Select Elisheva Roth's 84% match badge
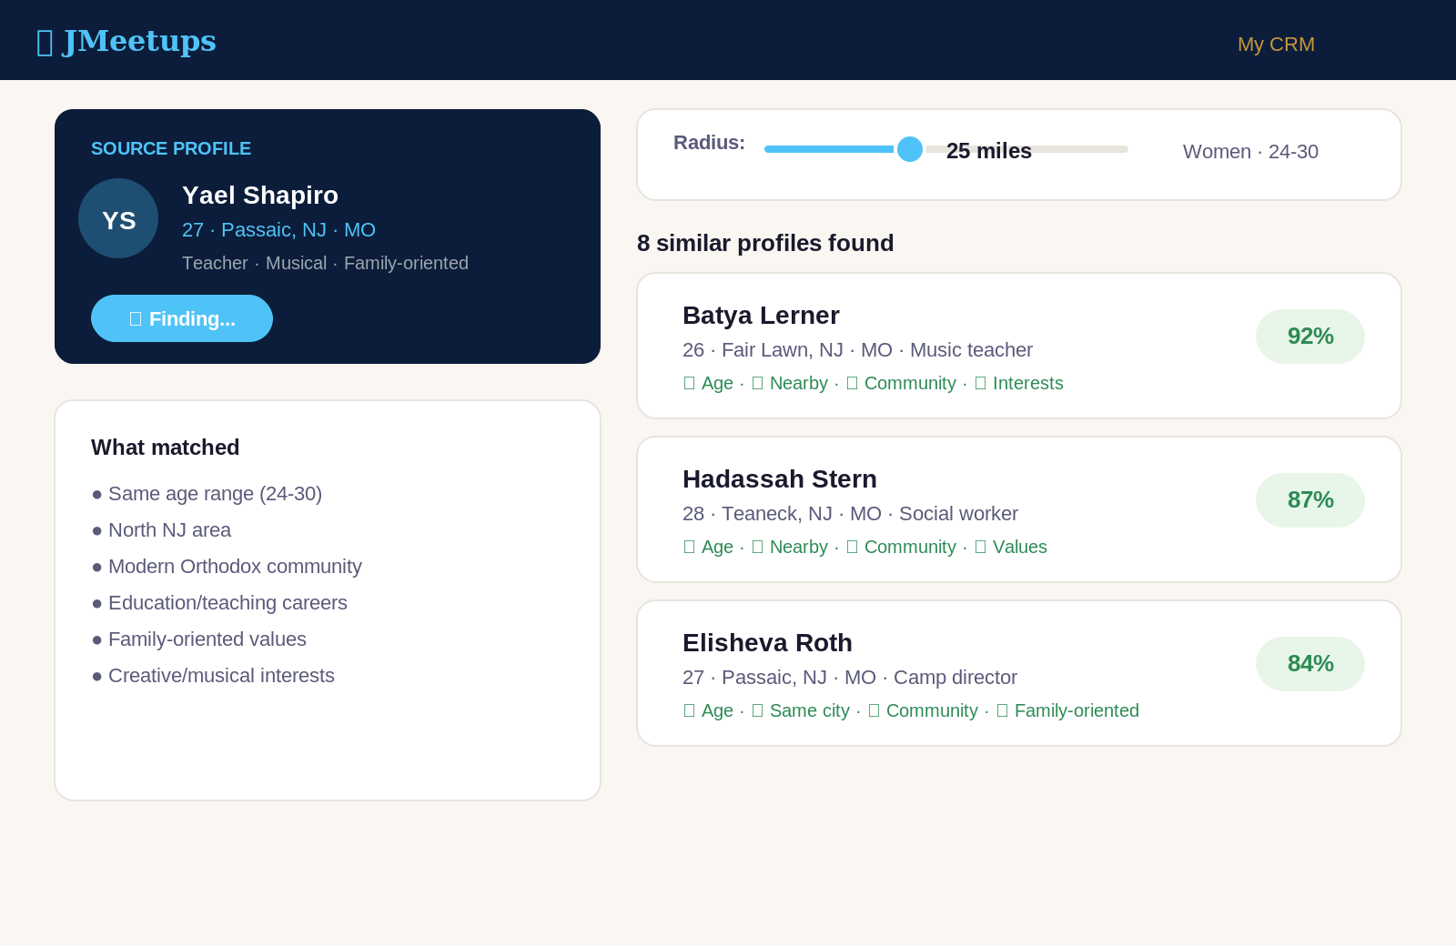The width and height of the screenshot is (1456, 946). [1310, 663]
